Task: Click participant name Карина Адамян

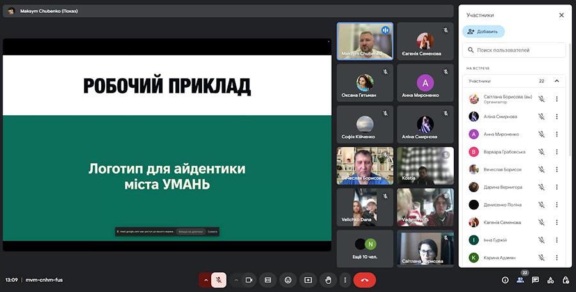Action: (x=499, y=258)
